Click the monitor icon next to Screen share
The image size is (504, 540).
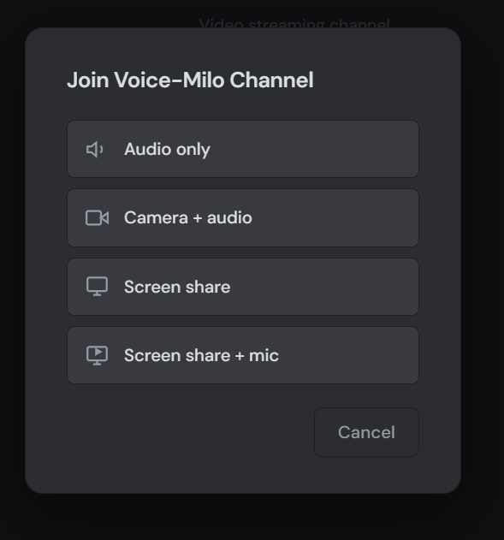(x=97, y=287)
